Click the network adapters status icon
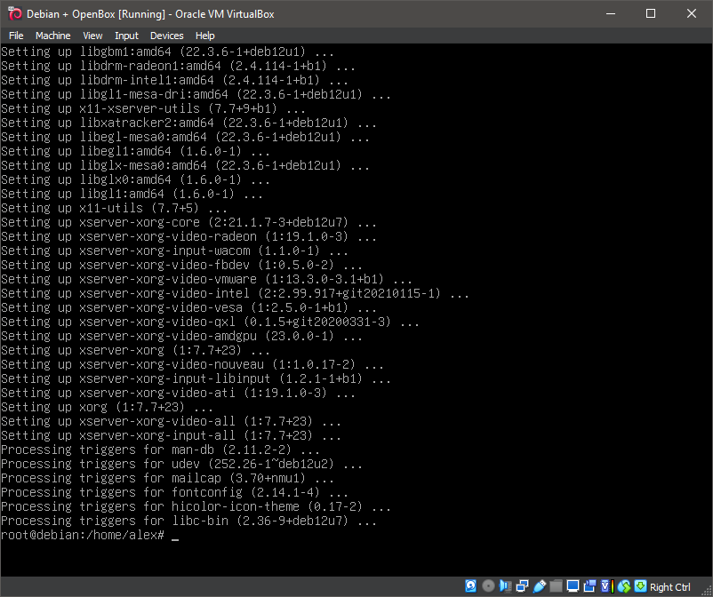The height and width of the screenshot is (597, 713). pos(523,585)
